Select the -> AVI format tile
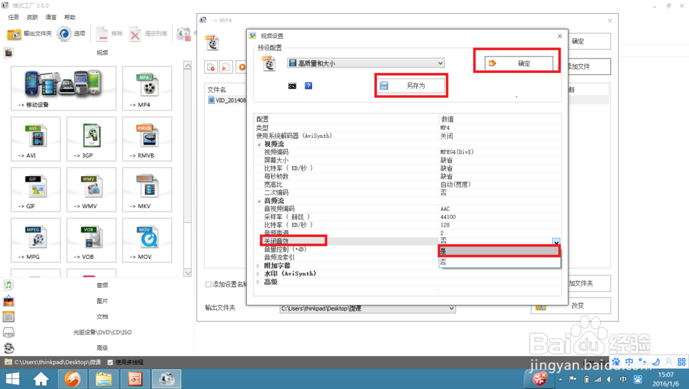This screenshot has width=689, height=389. (x=36, y=139)
